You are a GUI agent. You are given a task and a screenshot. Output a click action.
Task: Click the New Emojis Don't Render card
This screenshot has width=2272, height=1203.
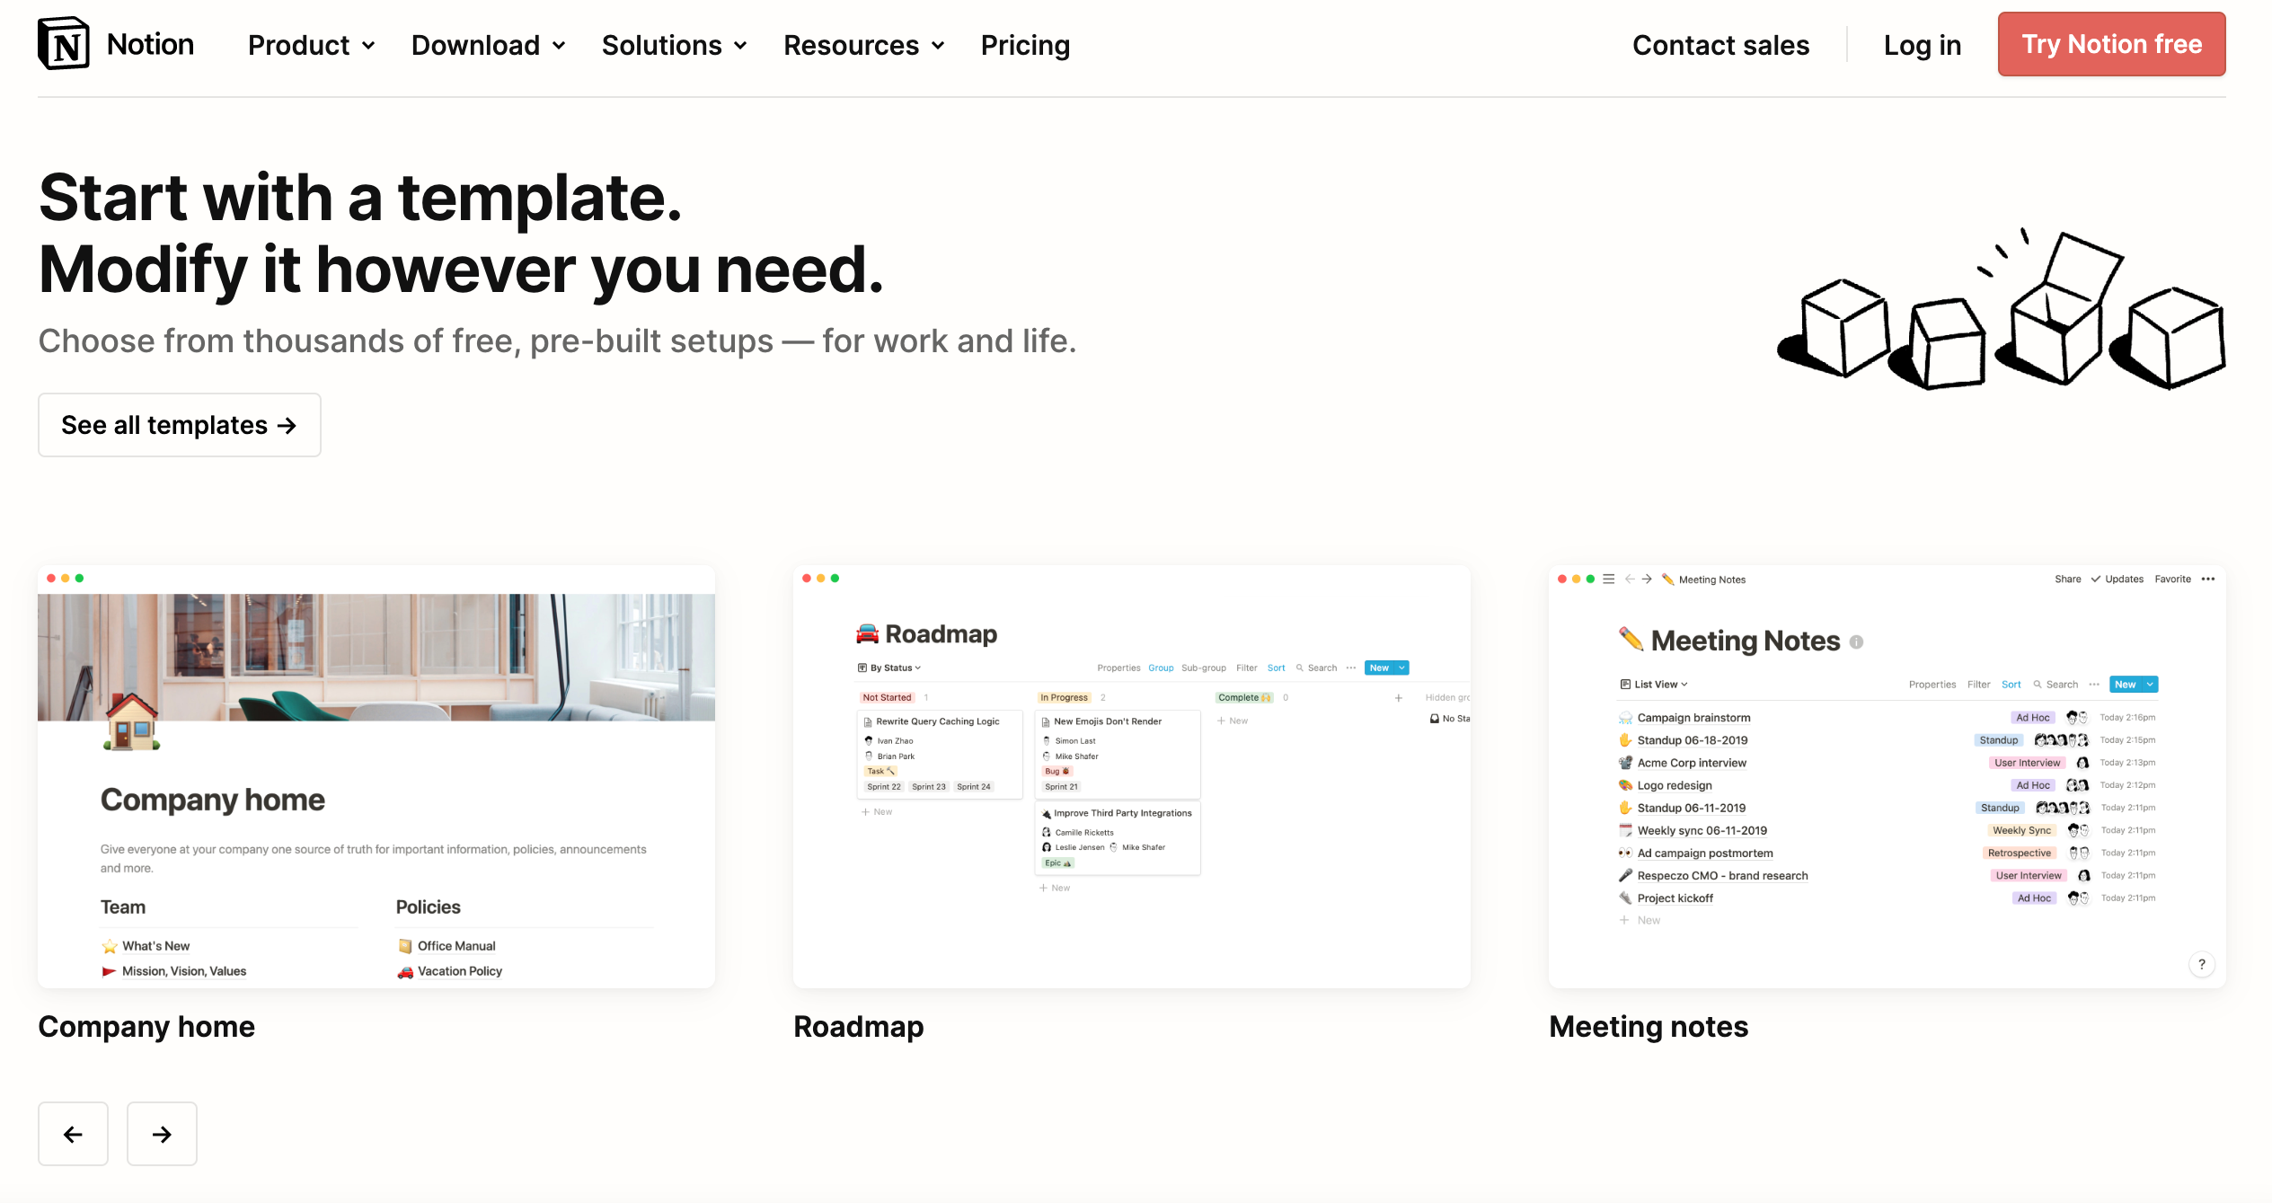coord(1117,754)
